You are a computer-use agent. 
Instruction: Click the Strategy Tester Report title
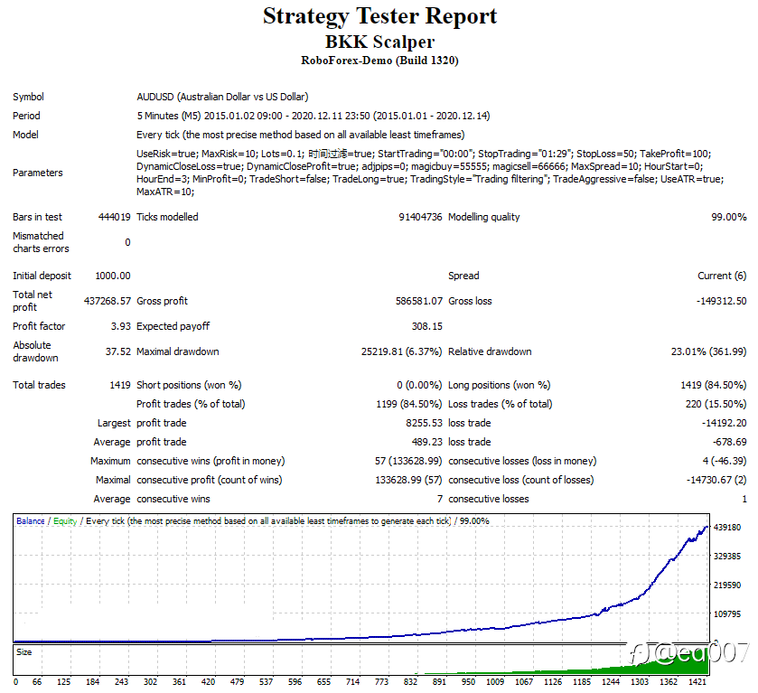click(x=379, y=16)
